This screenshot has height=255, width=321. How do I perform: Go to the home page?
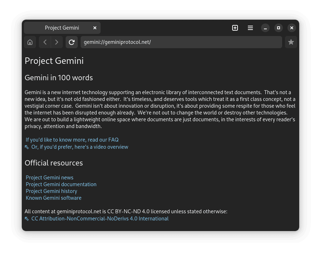click(x=30, y=42)
